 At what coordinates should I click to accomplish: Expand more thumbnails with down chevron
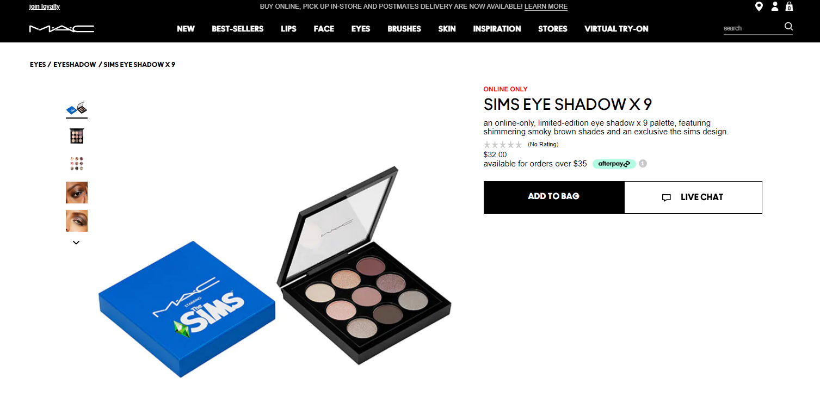76,243
